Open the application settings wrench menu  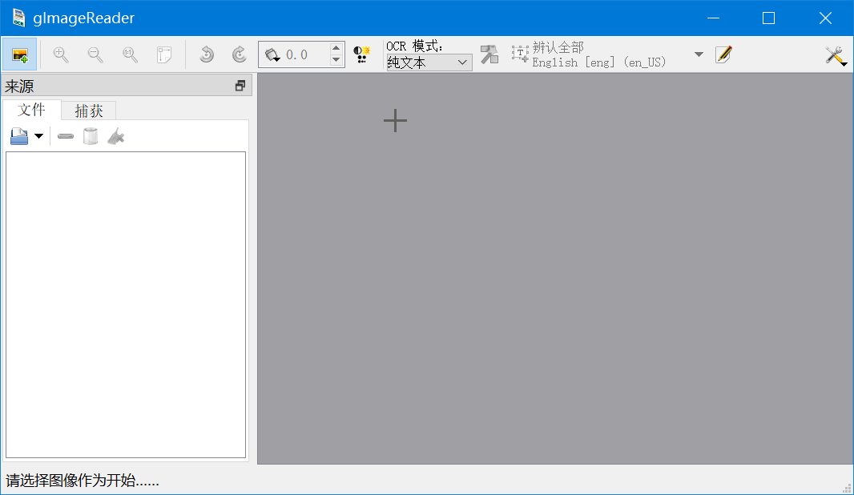836,56
